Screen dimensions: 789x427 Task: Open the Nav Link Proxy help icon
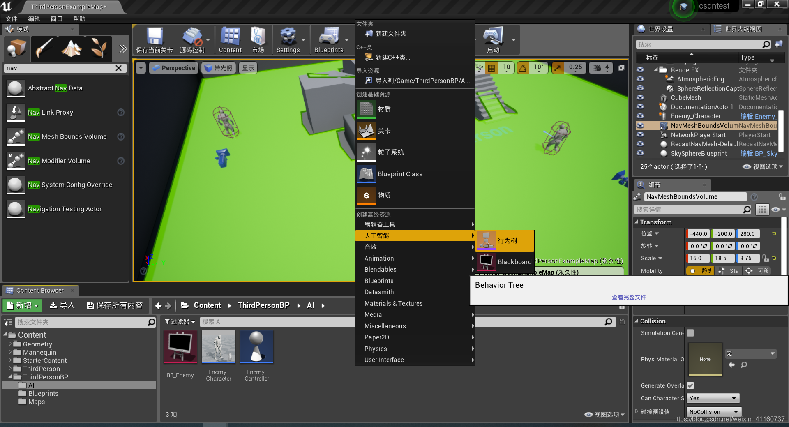[x=121, y=112]
